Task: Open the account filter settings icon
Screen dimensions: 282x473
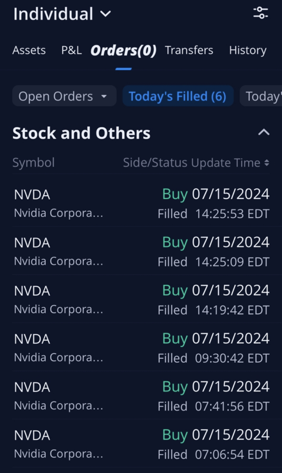Action: click(x=261, y=13)
